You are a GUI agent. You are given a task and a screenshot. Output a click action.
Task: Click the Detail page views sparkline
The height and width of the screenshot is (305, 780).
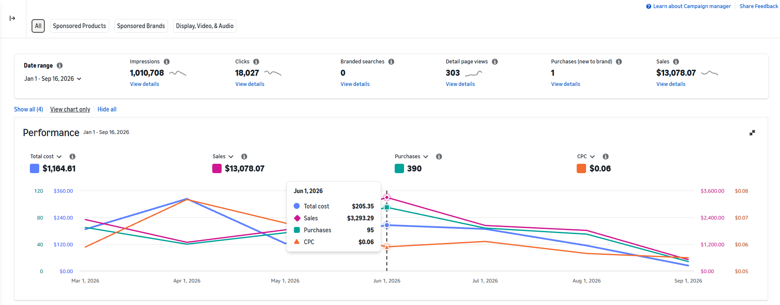click(474, 73)
